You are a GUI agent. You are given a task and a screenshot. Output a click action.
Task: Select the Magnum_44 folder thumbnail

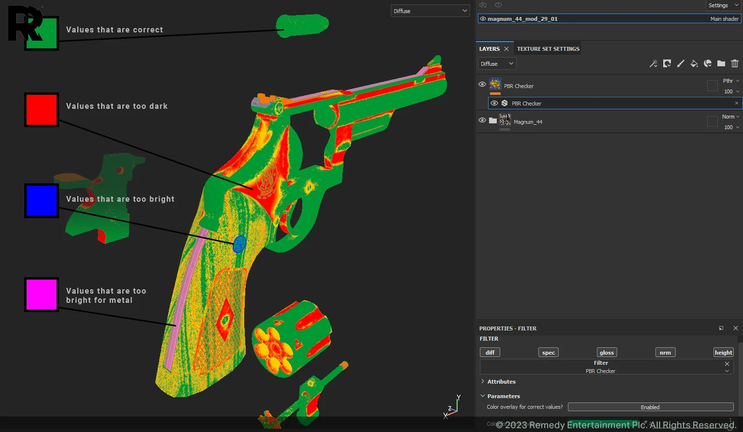[x=505, y=120]
